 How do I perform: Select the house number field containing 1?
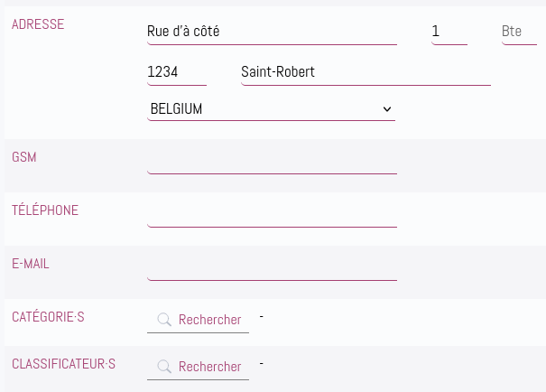[449, 32]
